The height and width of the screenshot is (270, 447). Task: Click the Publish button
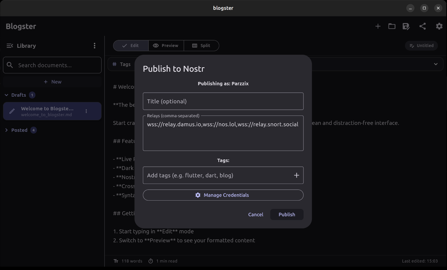pyautogui.click(x=287, y=214)
